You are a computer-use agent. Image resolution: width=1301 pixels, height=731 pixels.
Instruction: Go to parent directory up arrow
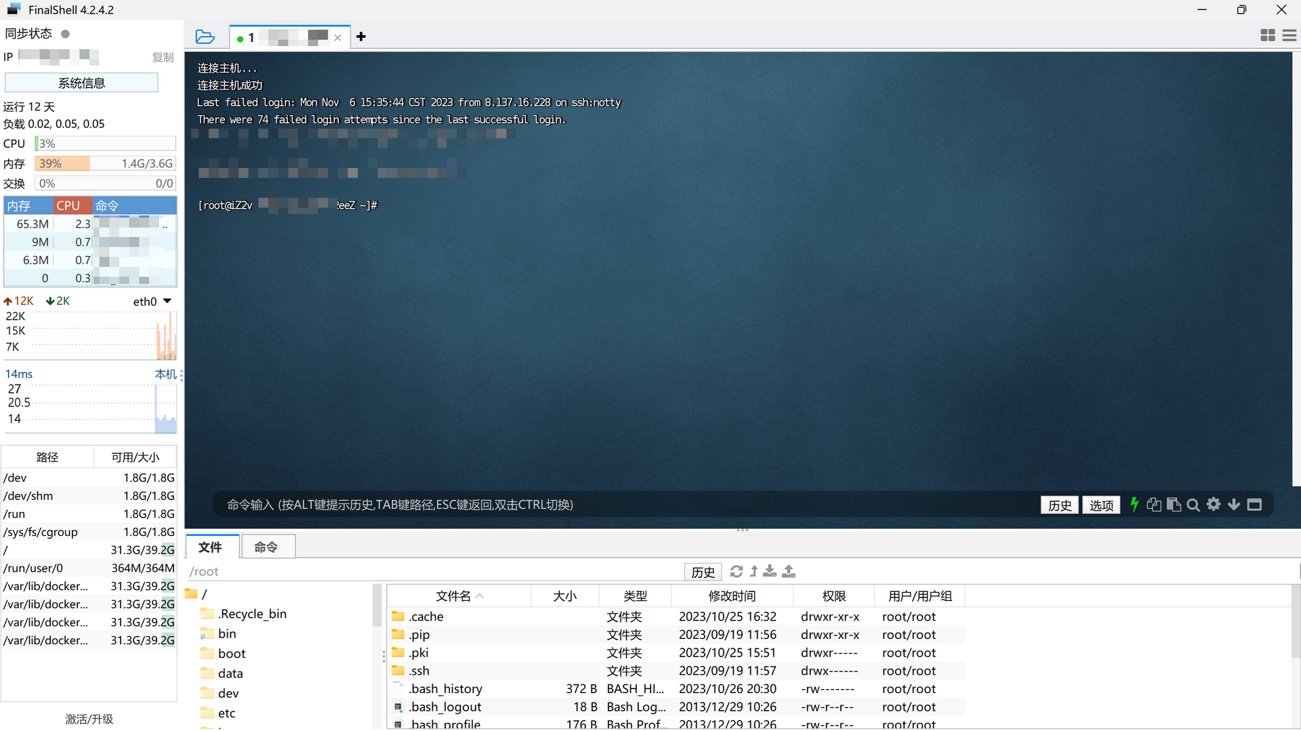753,571
